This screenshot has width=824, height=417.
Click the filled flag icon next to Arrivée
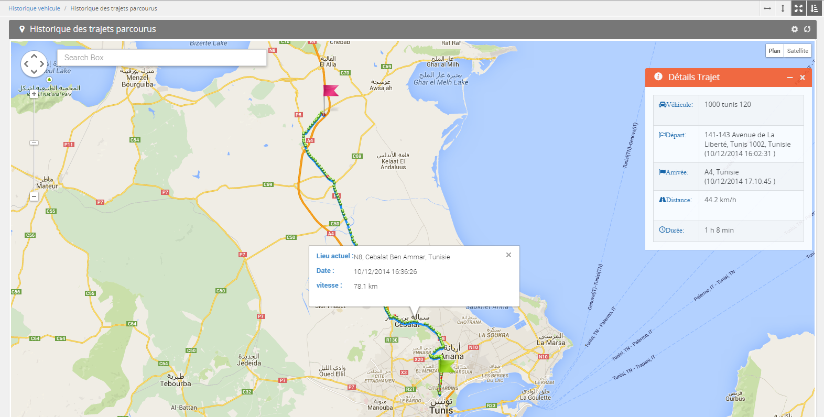[662, 172]
